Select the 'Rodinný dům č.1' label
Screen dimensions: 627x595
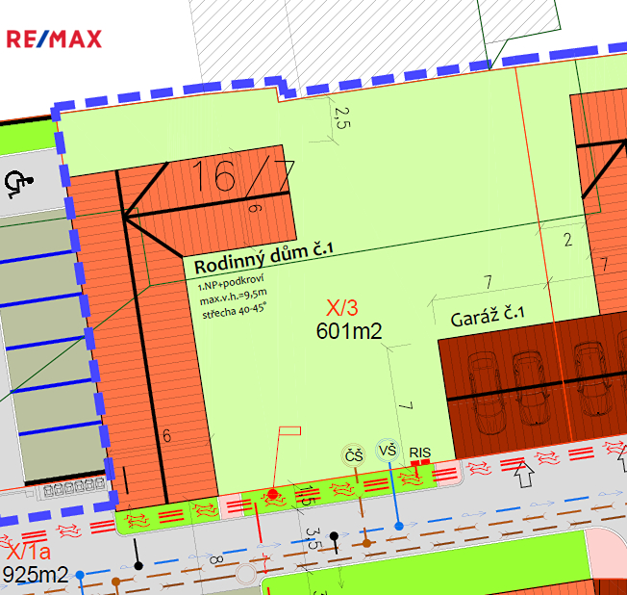click(x=263, y=265)
